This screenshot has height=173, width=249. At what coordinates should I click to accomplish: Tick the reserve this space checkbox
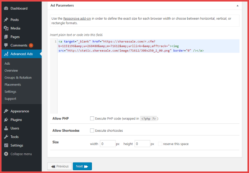160,144
